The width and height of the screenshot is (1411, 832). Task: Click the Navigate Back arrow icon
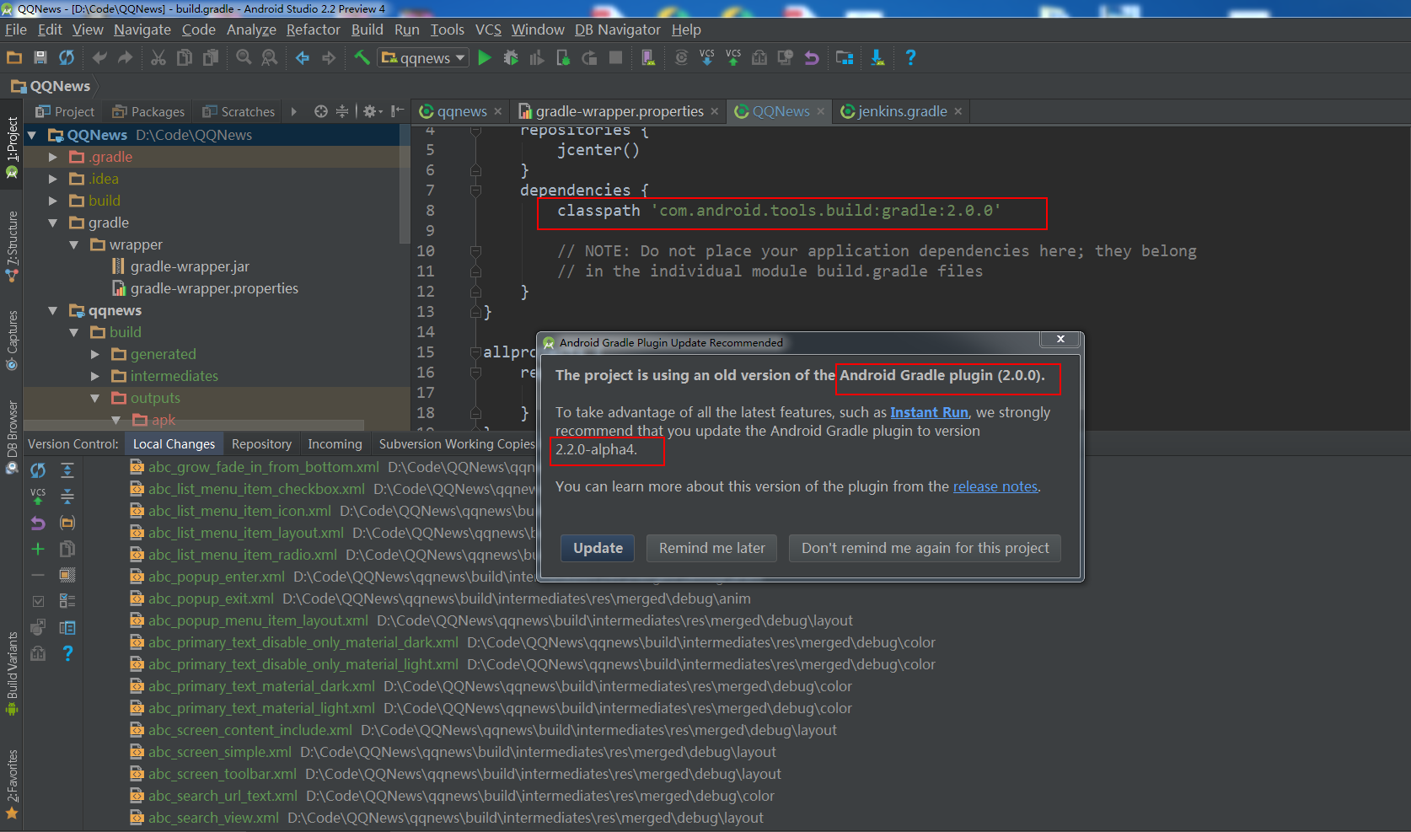click(x=303, y=57)
